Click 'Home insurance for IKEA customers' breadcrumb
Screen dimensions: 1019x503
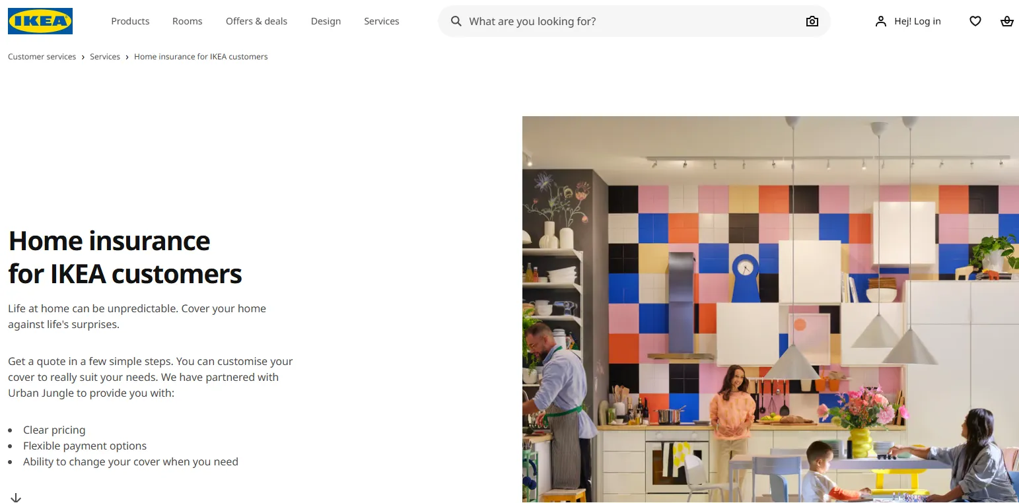(201, 57)
